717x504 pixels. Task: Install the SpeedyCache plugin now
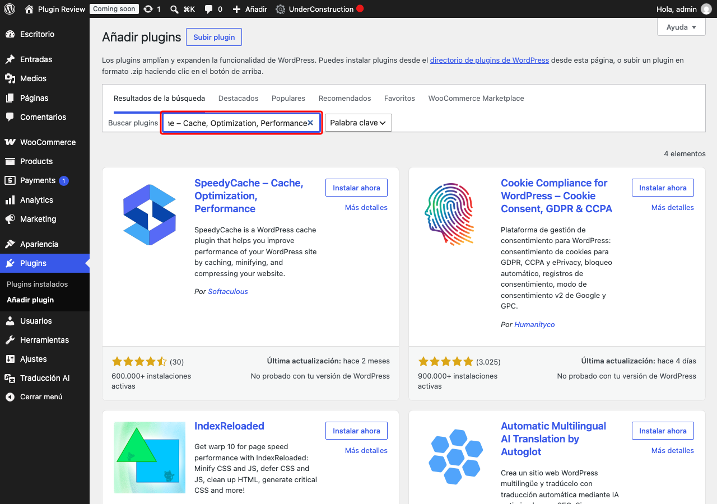point(356,188)
